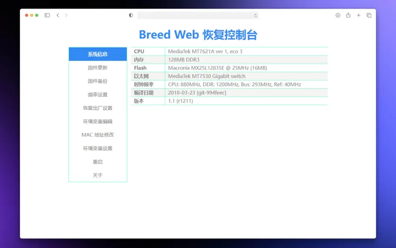This screenshot has width=396, height=248.
Task: Focus the browser address bar
Action: click(198, 15)
